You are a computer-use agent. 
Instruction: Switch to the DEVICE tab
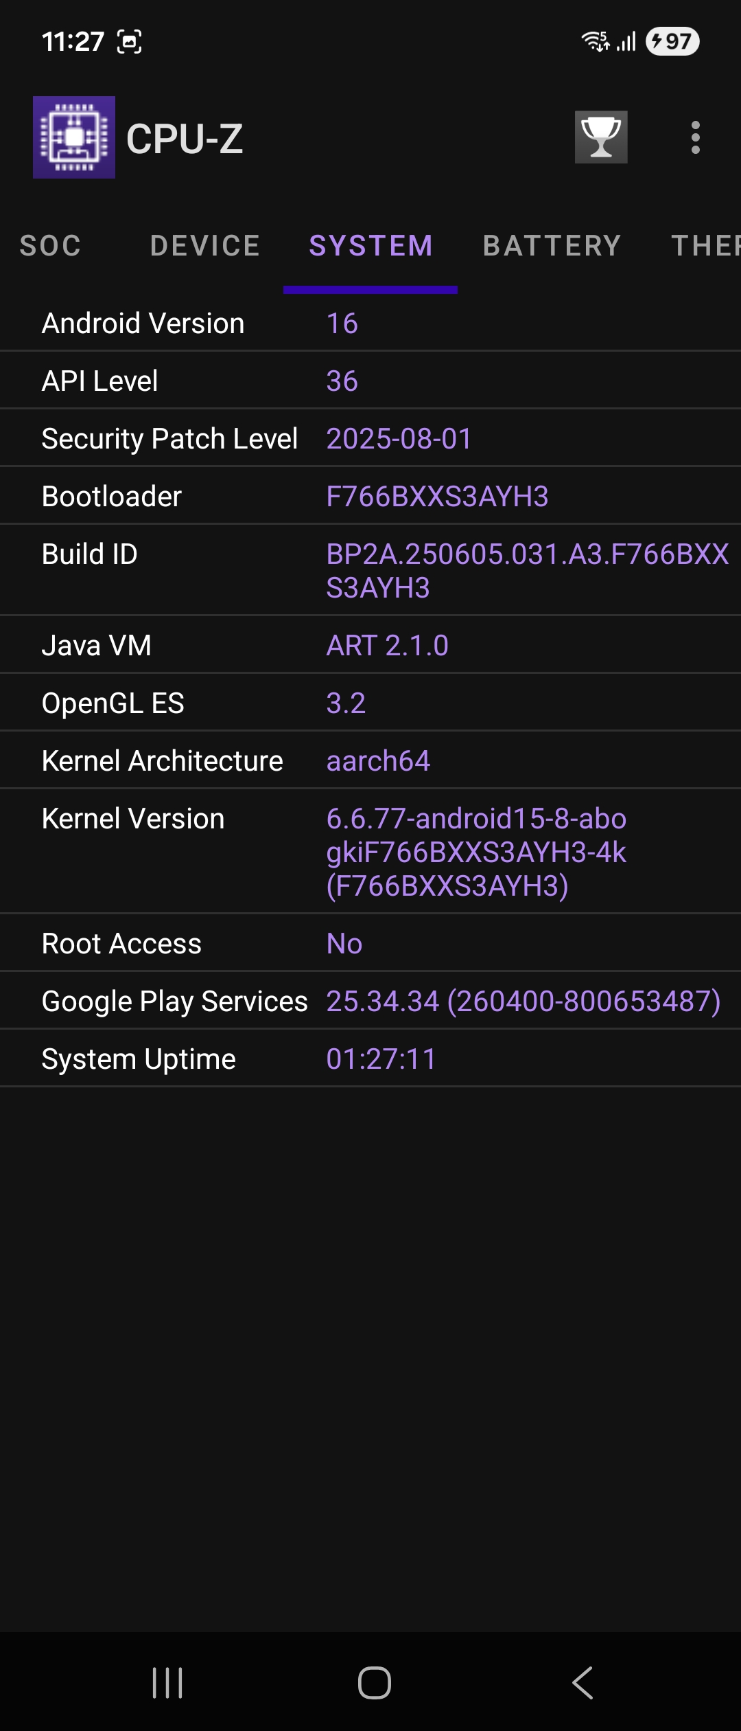[205, 246]
